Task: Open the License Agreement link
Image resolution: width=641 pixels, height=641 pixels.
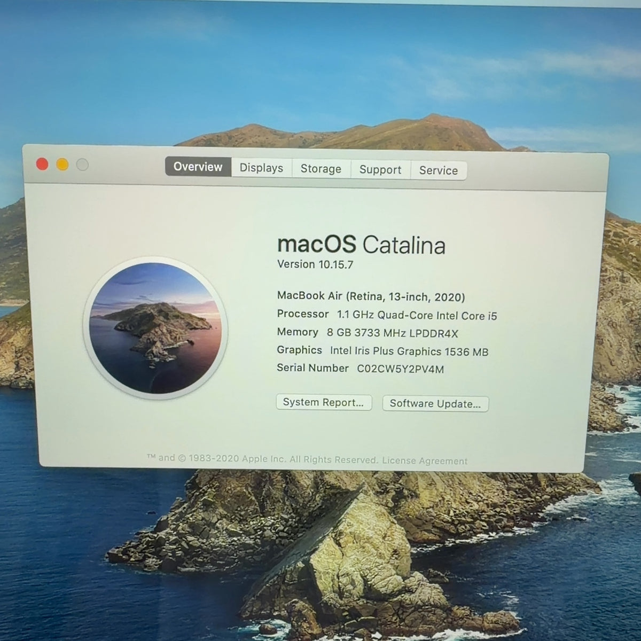Action: [425, 460]
